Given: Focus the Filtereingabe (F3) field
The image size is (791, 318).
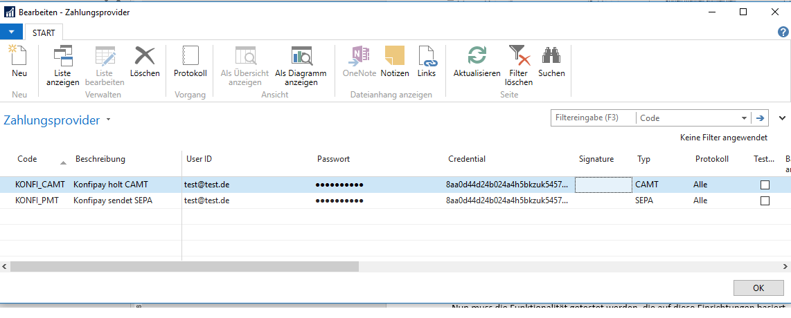Looking at the screenshot, I should click(593, 118).
